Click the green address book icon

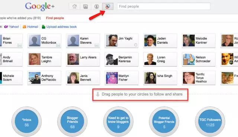[x=44, y=27]
